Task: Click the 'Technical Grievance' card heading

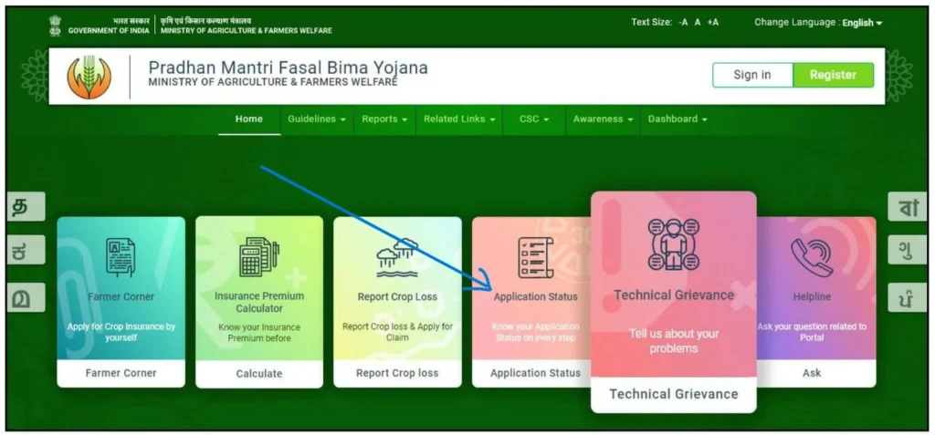Action: 674,295
